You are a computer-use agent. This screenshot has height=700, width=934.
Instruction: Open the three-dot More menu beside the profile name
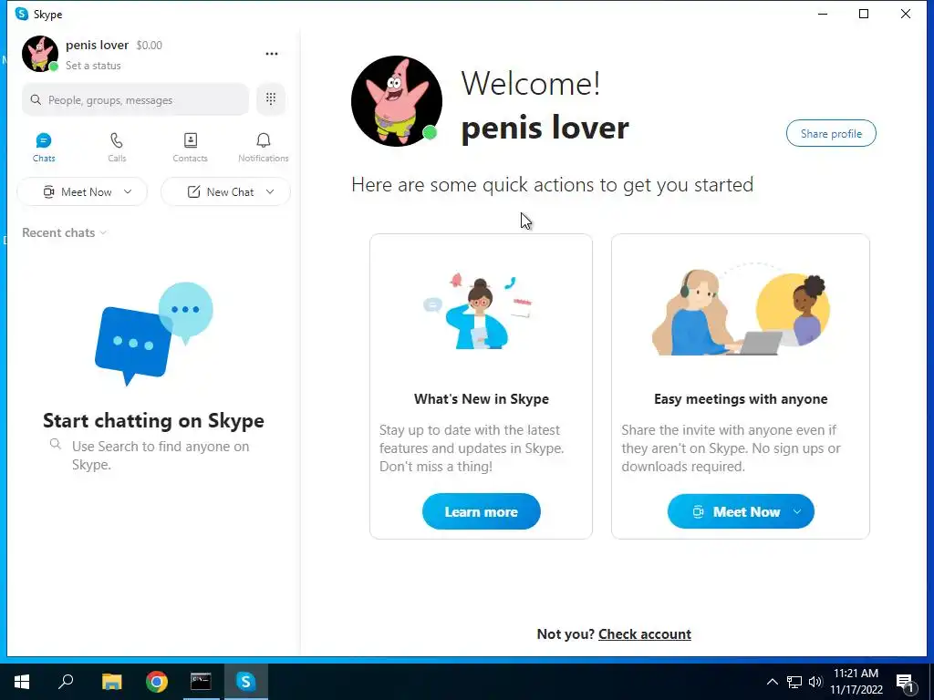coord(272,54)
